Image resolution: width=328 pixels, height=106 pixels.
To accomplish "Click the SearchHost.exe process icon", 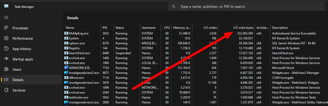I will tap(66, 53).
